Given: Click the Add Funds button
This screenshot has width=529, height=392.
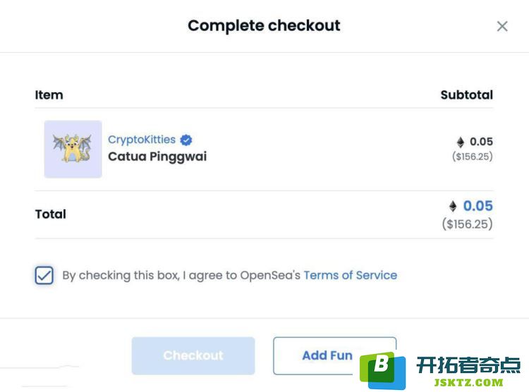Looking at the screenshot, I should click(x=334, y=355).
